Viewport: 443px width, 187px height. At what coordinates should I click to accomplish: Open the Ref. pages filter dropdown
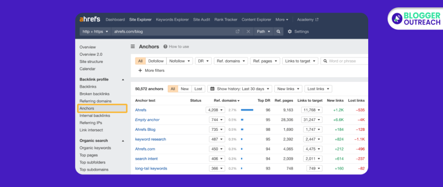pyautogui.click(x=265, y=61)
